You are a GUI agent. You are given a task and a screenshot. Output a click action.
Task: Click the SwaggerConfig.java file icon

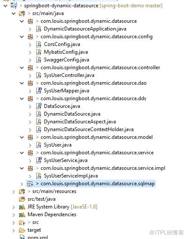(39, 60)
